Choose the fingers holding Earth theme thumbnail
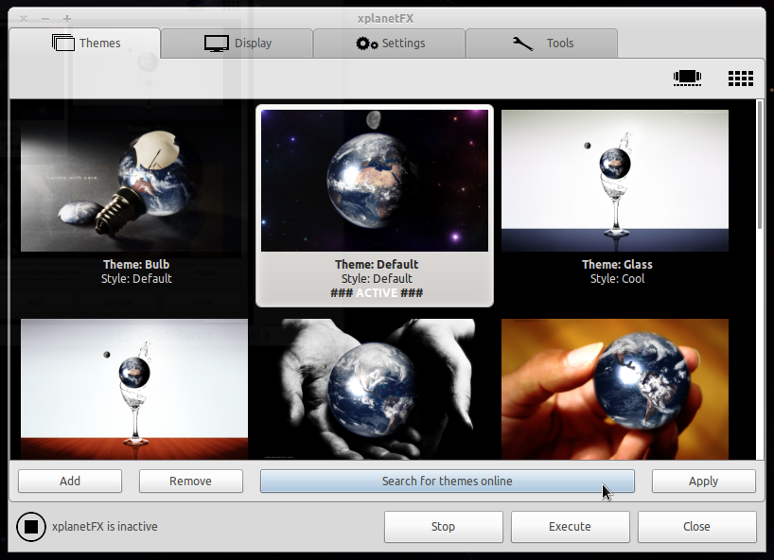 click(x=614, y=390)
